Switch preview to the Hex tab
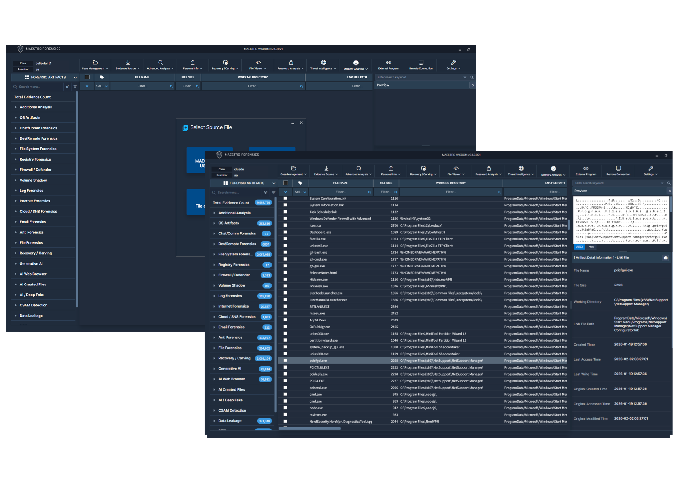 point(591,247)
